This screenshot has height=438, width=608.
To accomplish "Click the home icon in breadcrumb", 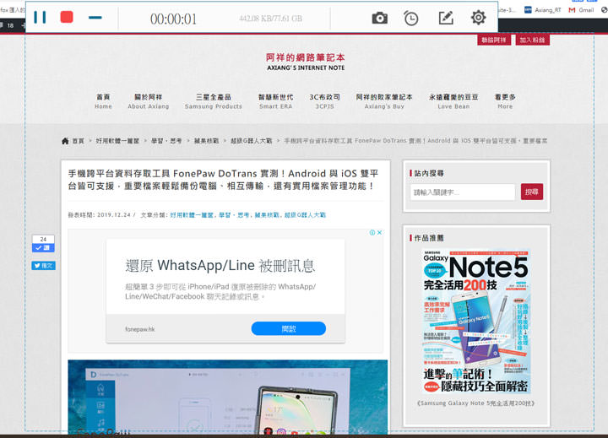I will (x=65, y=141).
